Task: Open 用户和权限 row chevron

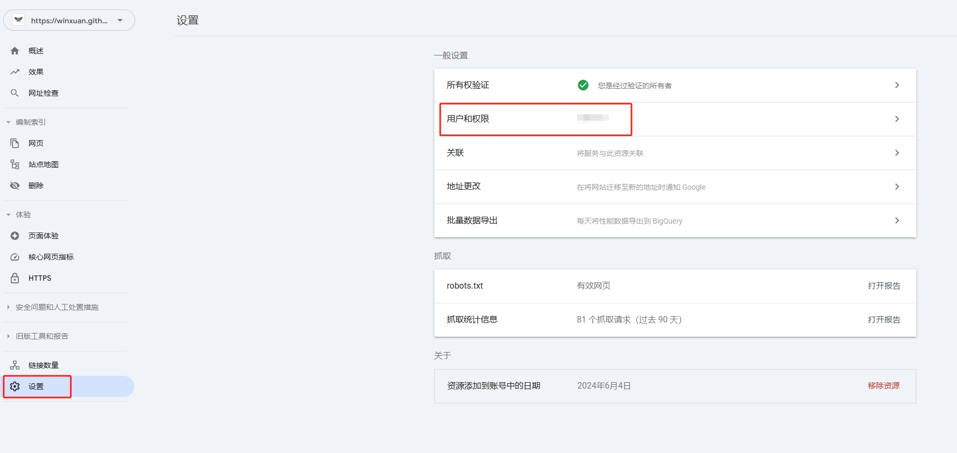Action: coord(897,119)
